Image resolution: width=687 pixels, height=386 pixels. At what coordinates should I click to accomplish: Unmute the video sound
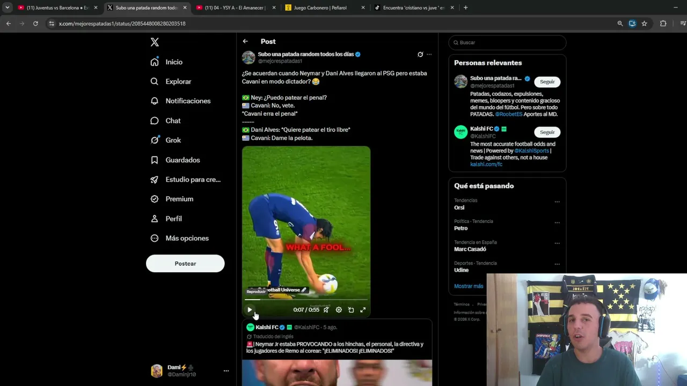click(326, 309)
